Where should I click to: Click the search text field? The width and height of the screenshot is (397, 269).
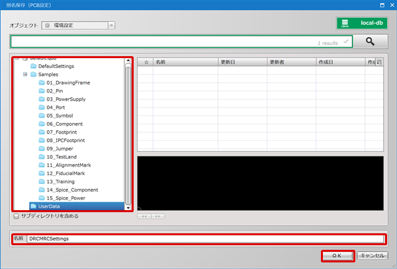pyautogui.click(x=181, y=42)
